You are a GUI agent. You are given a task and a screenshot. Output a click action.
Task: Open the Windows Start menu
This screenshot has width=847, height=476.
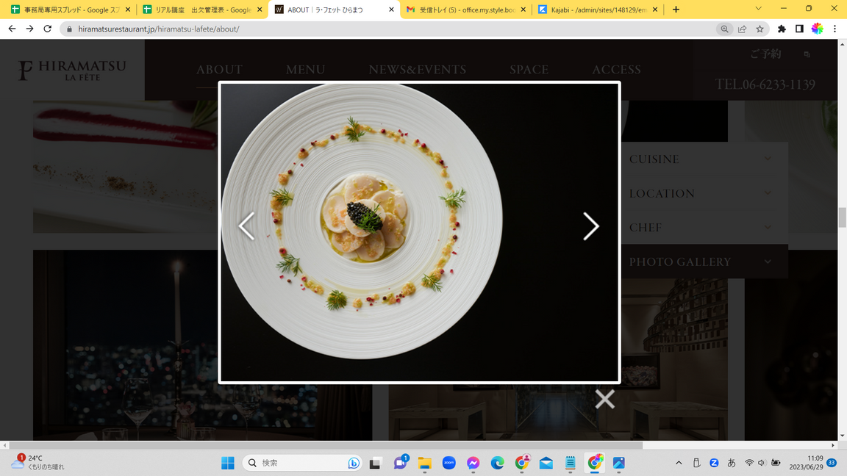pos(228,463)
